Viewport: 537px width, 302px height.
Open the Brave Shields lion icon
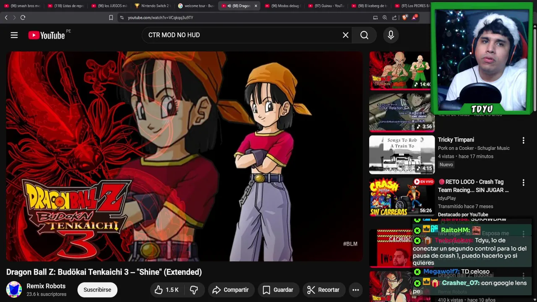coord(404,18)
